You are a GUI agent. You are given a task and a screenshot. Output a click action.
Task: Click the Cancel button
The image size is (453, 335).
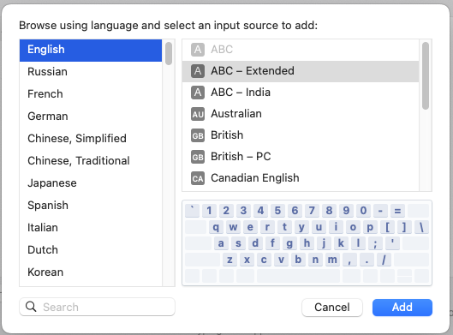332,308
